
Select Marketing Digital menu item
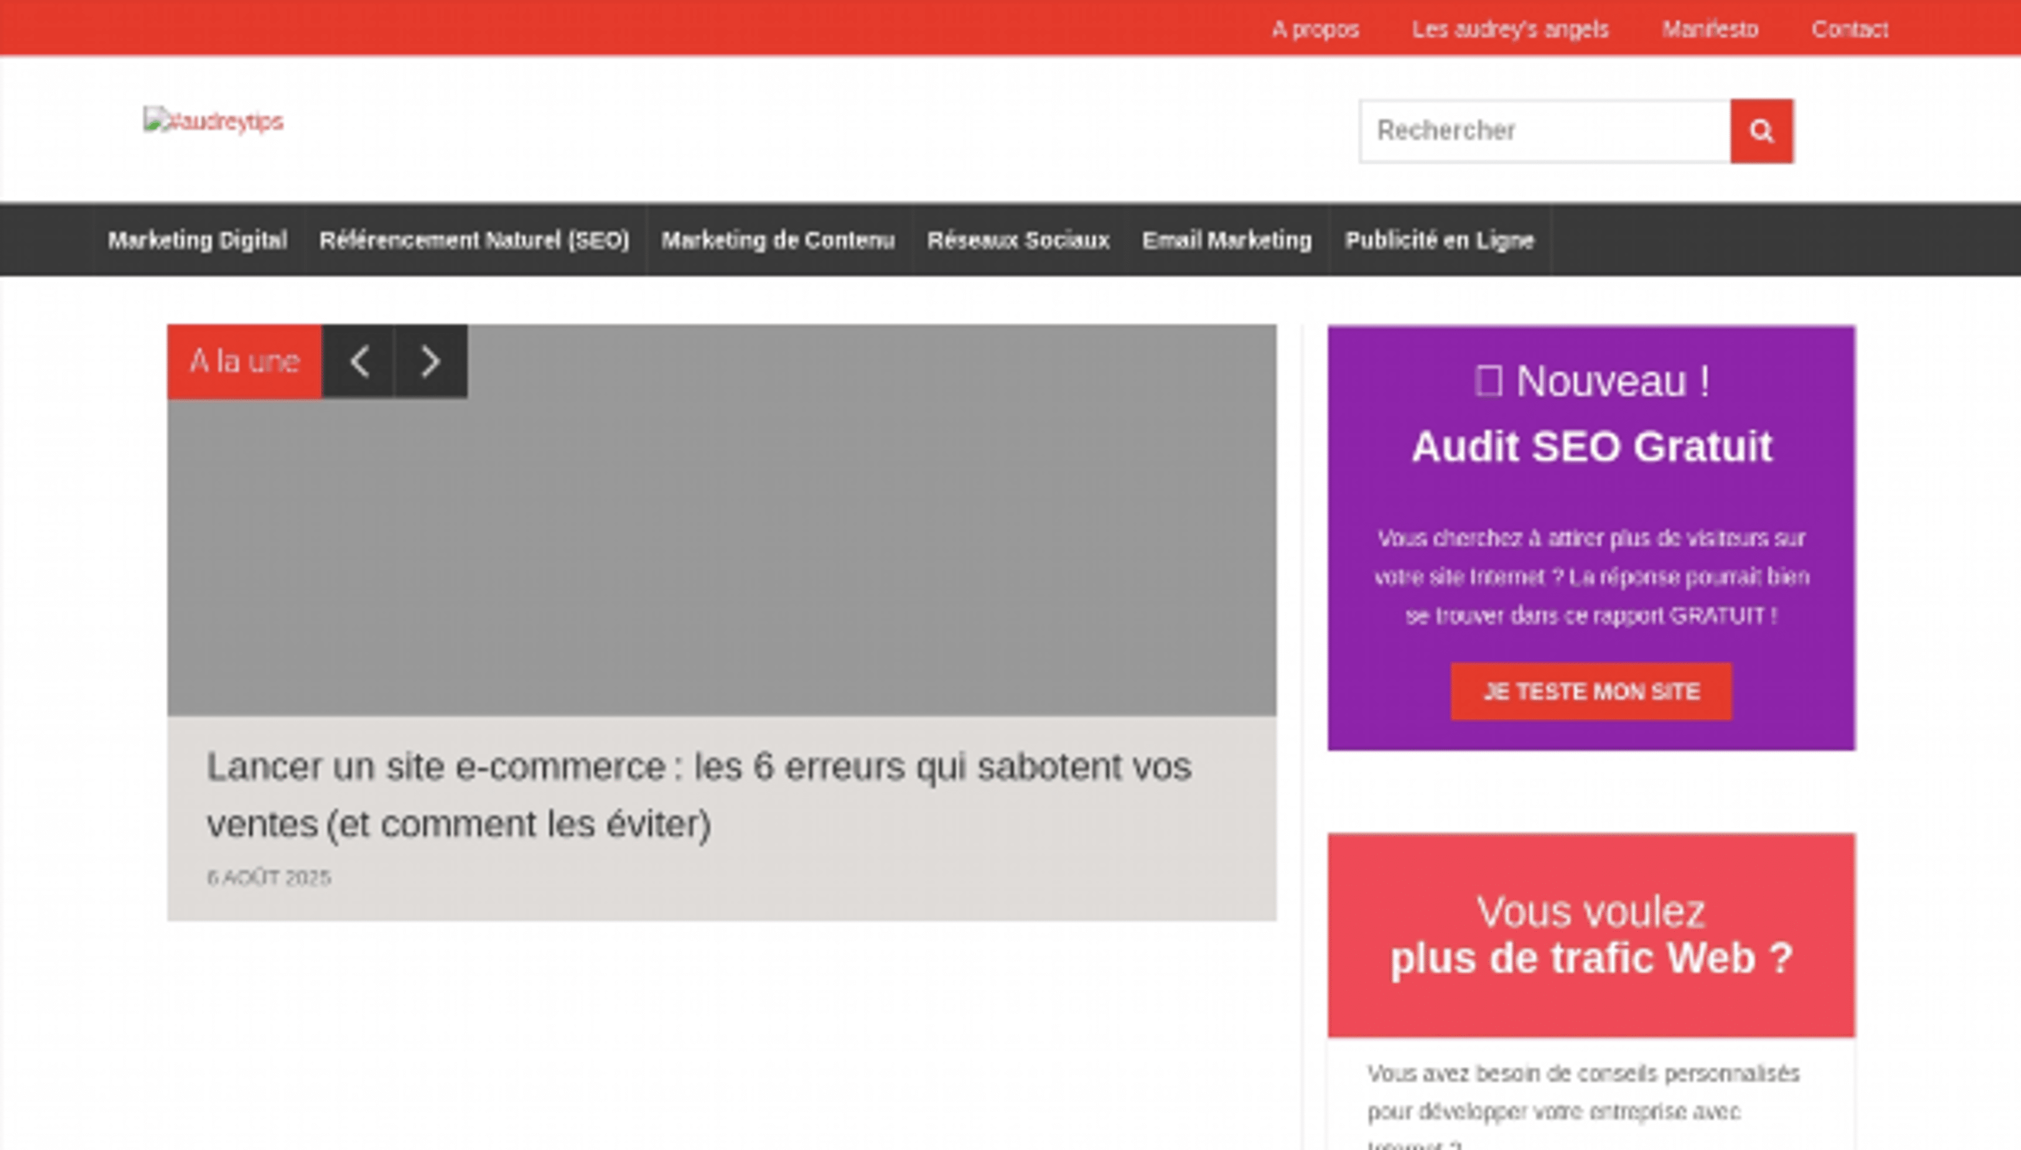[x=197, y=240]
